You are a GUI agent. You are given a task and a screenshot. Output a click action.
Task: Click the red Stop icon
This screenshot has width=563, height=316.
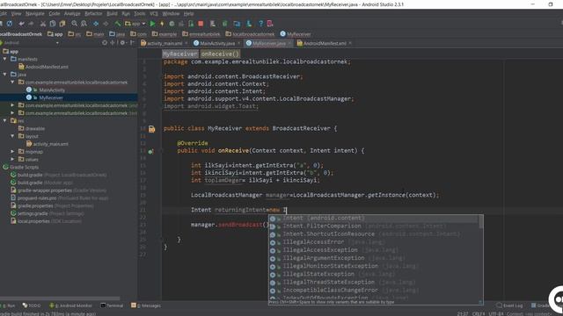point(201,24)
